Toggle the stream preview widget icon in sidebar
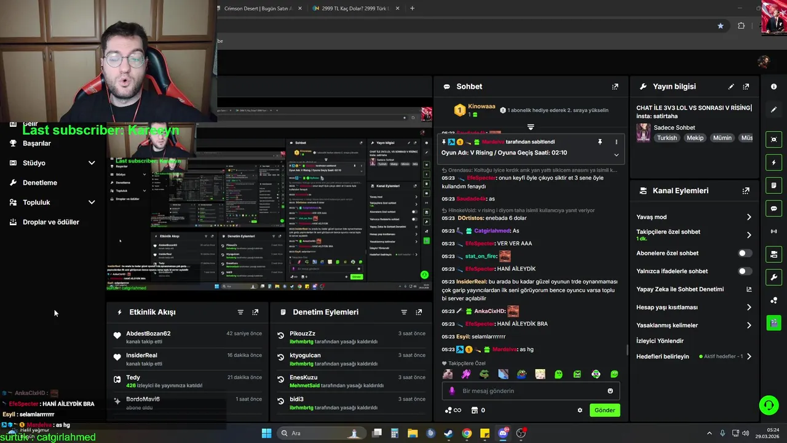787x443 pixels. point(773,139)
